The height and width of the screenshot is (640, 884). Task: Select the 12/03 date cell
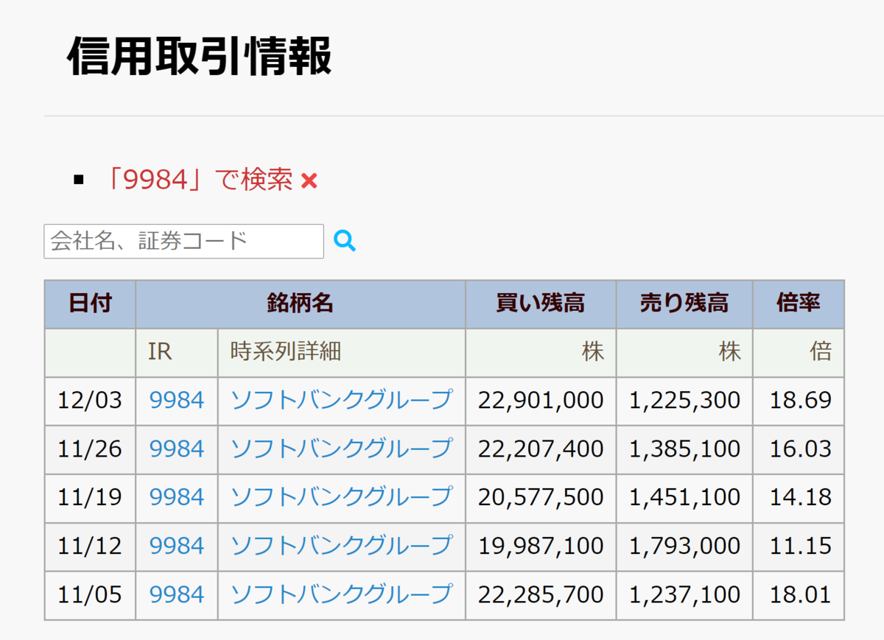coord(90,401)
